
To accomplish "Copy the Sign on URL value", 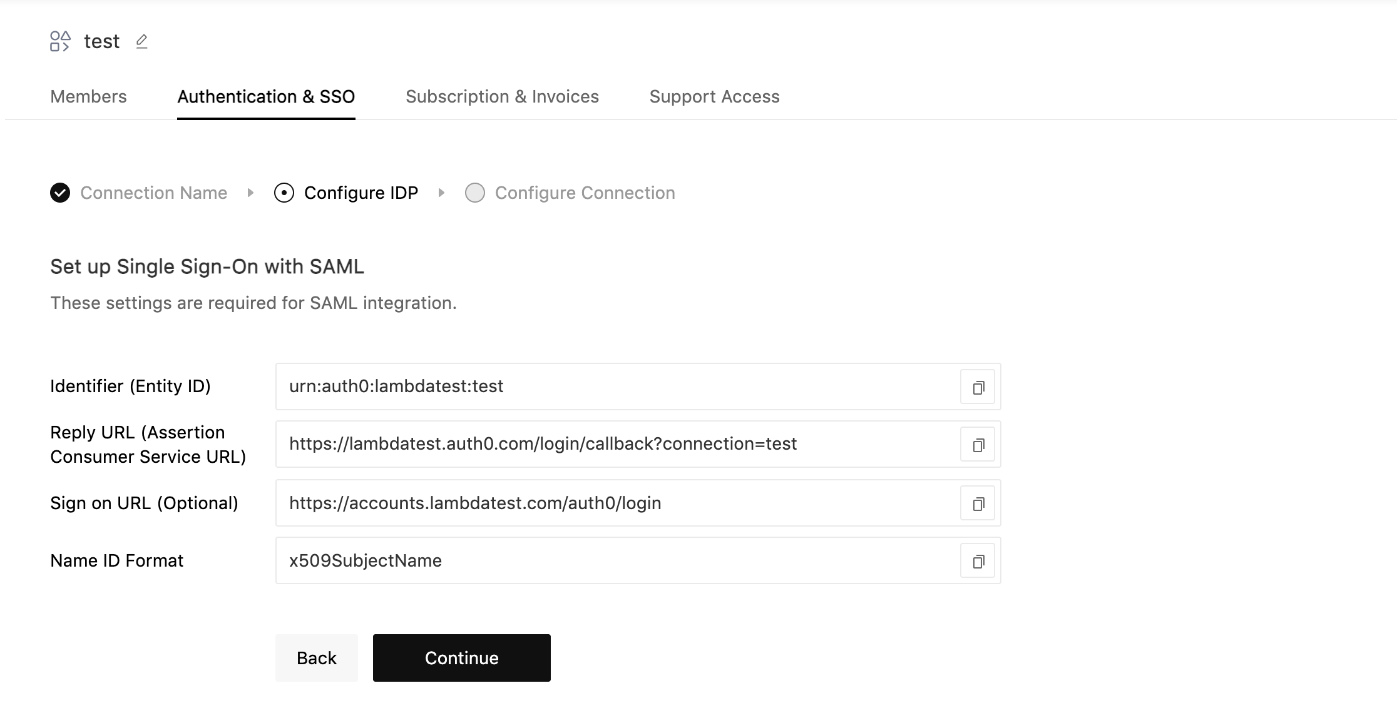I will (977, 503).
